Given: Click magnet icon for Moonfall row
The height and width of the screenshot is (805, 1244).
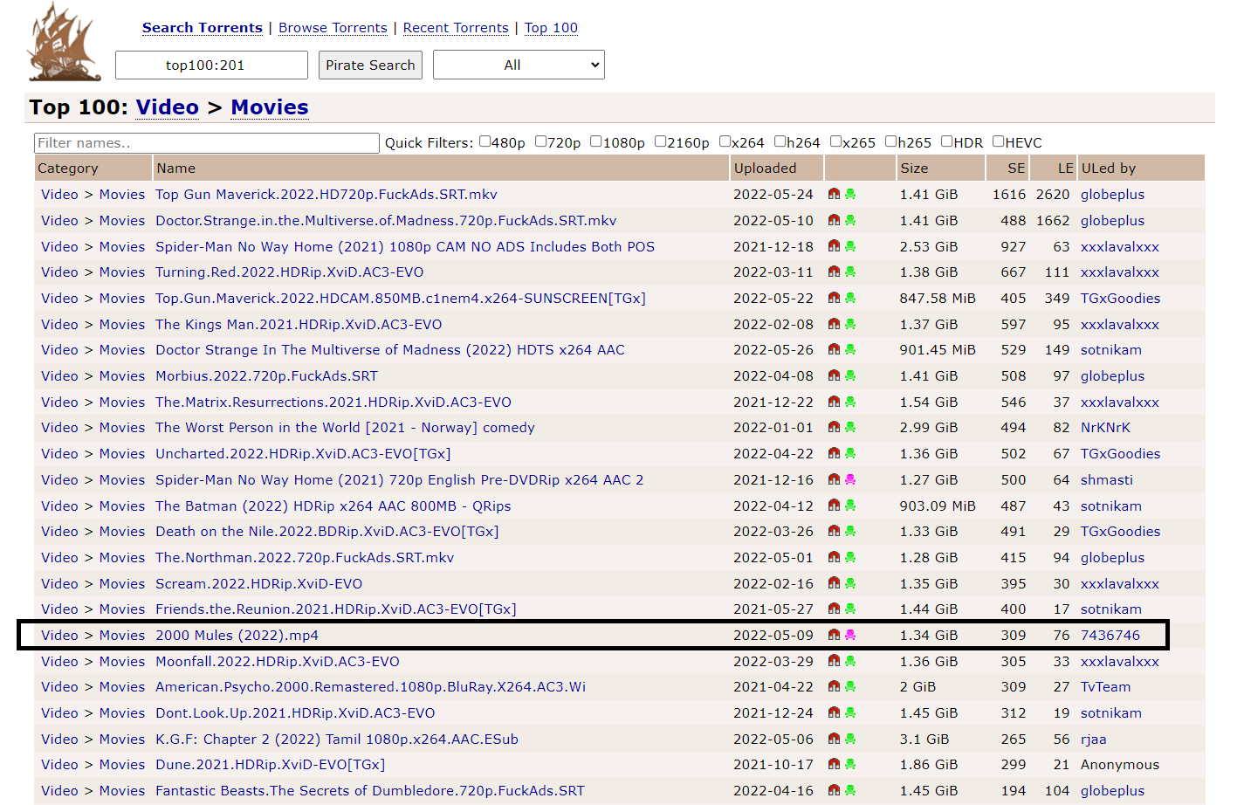Looking at the screenshot, I should pos(834,662).
